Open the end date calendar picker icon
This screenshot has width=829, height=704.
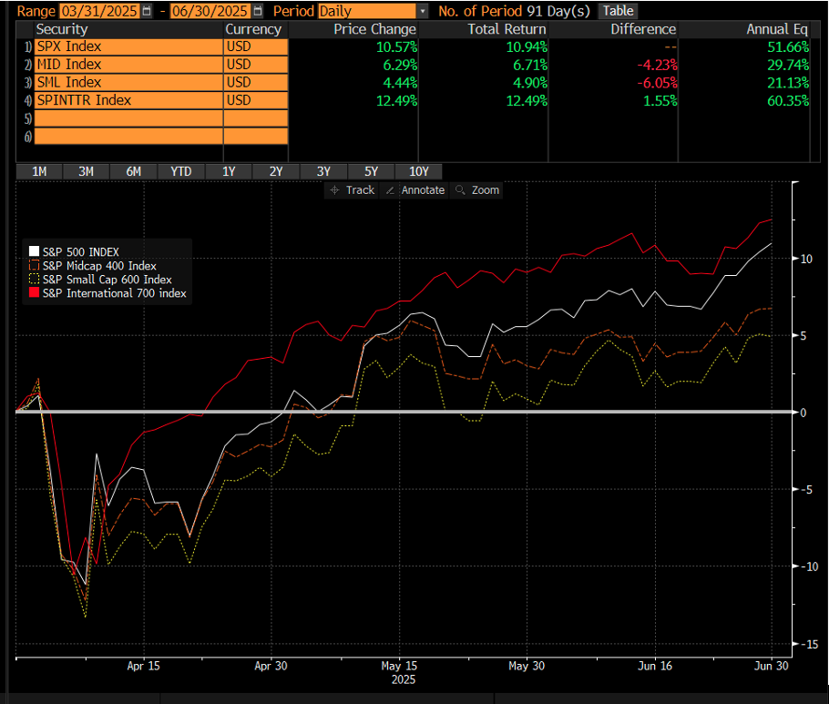(x=258, y=11)
